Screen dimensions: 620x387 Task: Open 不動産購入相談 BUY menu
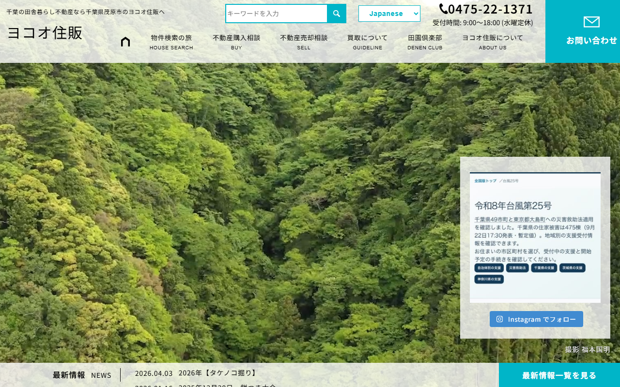pyautogui.click(x=236, y=42)
